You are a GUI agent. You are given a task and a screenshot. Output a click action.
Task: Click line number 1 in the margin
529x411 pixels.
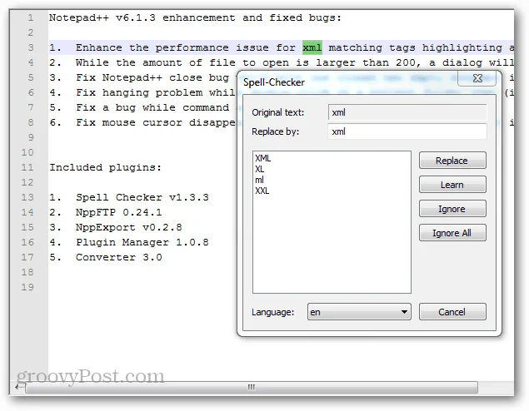point(30,17)
